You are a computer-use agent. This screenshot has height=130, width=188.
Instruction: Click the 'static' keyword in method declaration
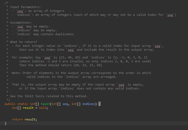[x=23, y=104]
